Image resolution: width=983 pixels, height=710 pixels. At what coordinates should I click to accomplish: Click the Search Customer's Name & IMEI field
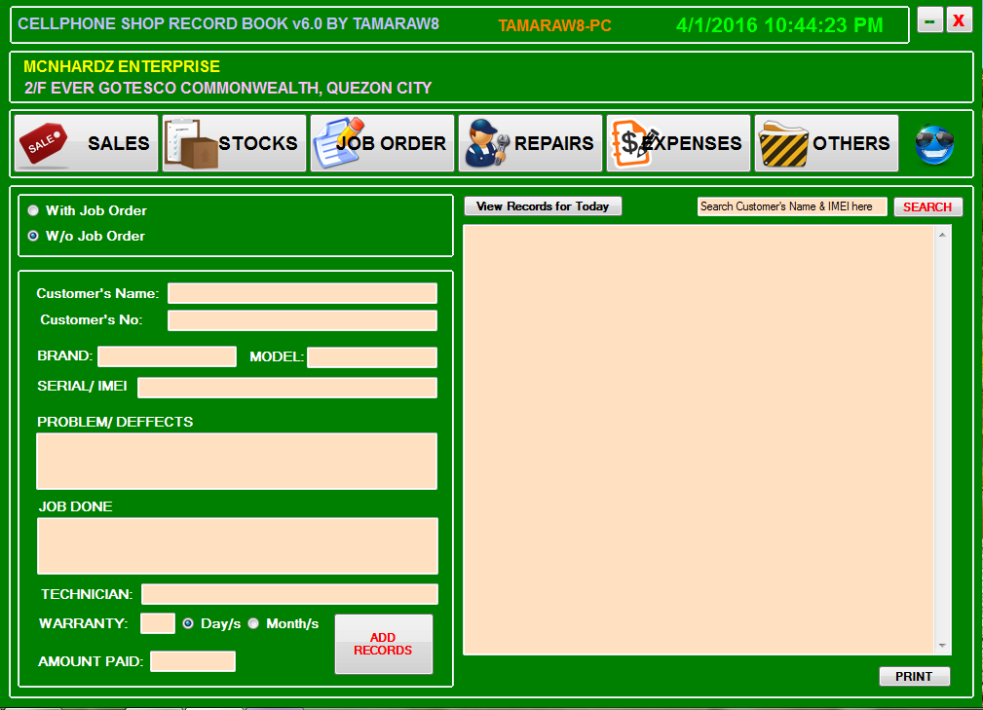tap(791, 206)
